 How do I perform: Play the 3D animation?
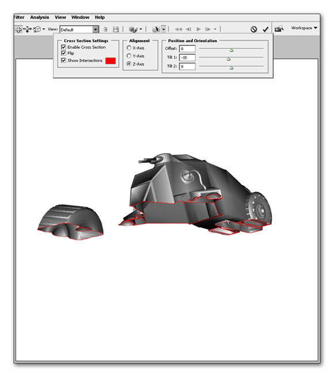click(199, 29)
